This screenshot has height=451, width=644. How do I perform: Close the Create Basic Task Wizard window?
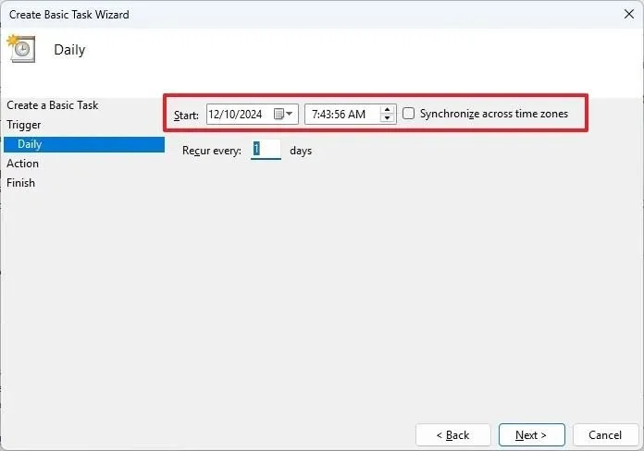pyautogui.click(x=629, y=15)
